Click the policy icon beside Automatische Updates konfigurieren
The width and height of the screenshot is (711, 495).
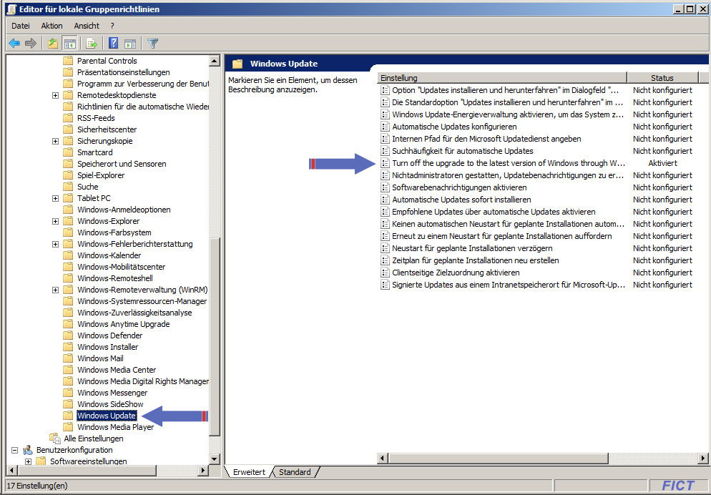pos(385,127)
